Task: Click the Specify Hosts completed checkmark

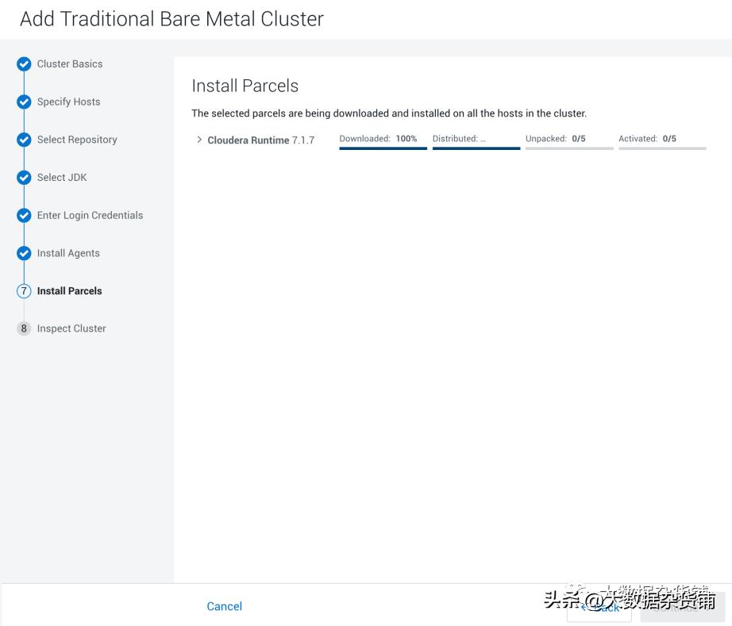Action: [x=24, y=102]
